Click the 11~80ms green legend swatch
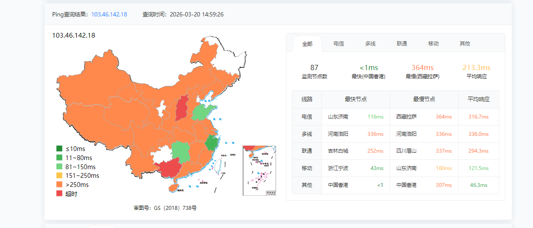Image resolution: width=533 pixels, height=228 pixels. (59, 158)
